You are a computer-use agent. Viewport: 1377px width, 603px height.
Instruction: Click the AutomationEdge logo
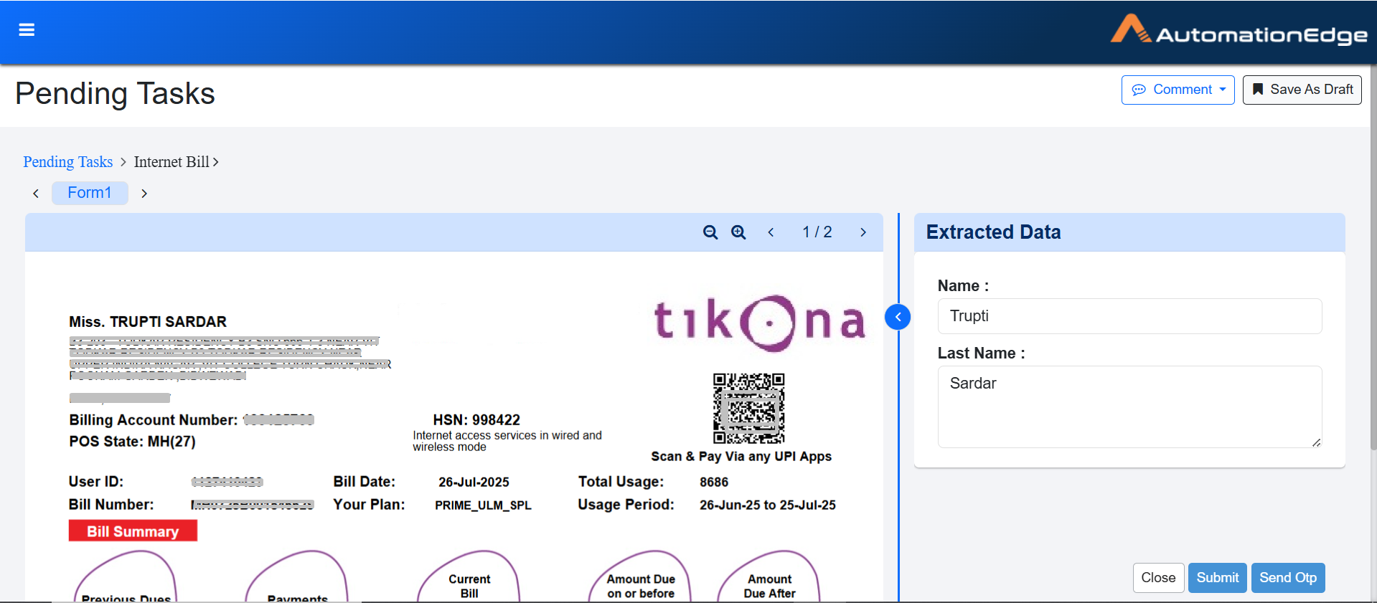click(x=1239, y=30)
